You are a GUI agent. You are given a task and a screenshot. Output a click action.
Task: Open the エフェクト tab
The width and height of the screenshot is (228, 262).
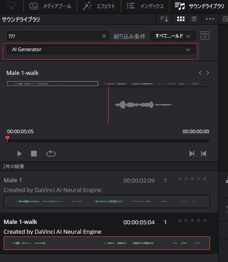coord(99,6)
